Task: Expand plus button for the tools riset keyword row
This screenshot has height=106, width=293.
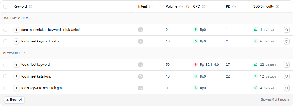Action: point(16,65)
